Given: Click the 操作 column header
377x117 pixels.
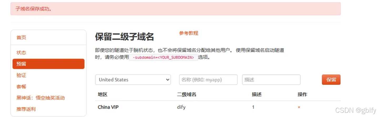Looking at the screenshot, I should pos(302,94).
